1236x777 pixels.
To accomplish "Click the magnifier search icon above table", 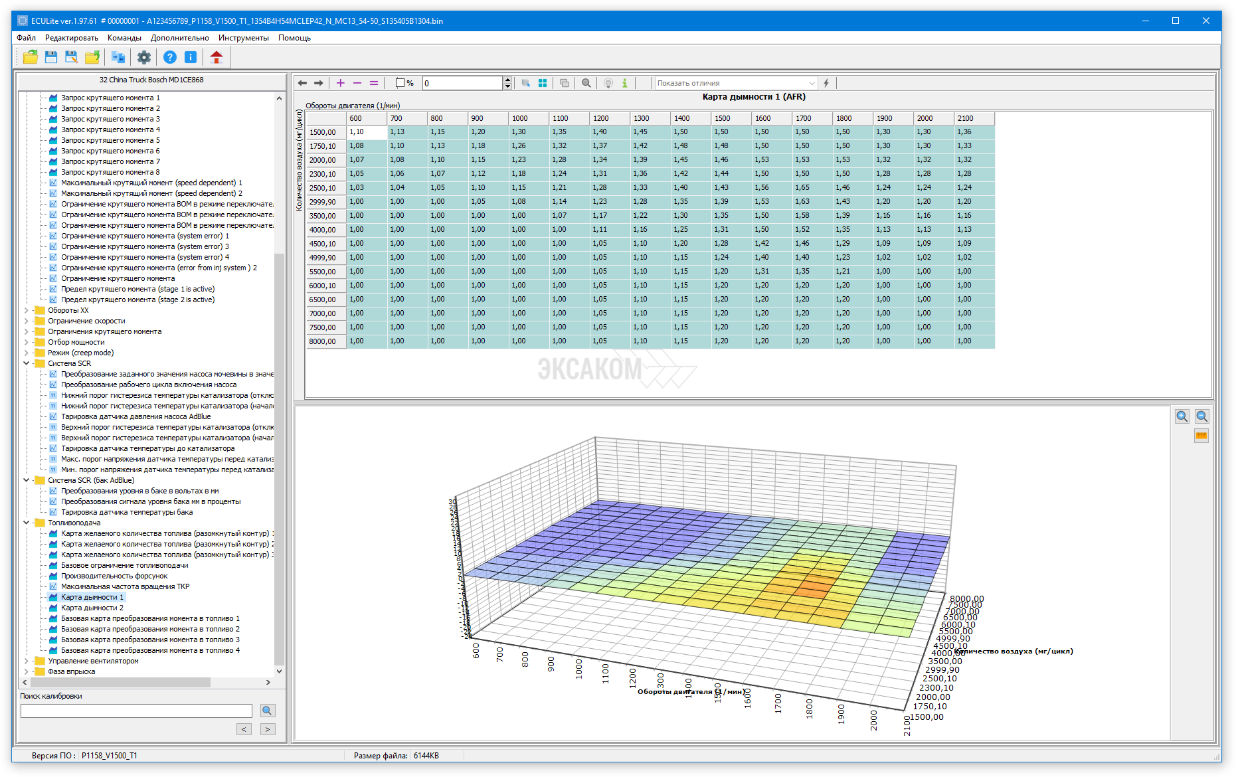I will (x=586, y=83).
